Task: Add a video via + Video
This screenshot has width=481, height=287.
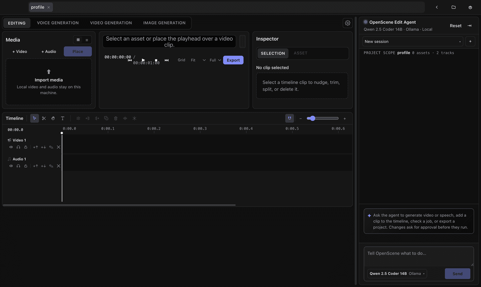Action: point(20,51)
